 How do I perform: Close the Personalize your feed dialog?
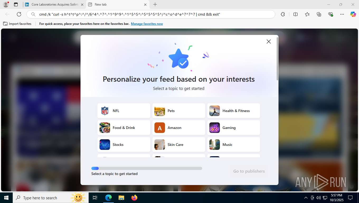pos(268,41)
